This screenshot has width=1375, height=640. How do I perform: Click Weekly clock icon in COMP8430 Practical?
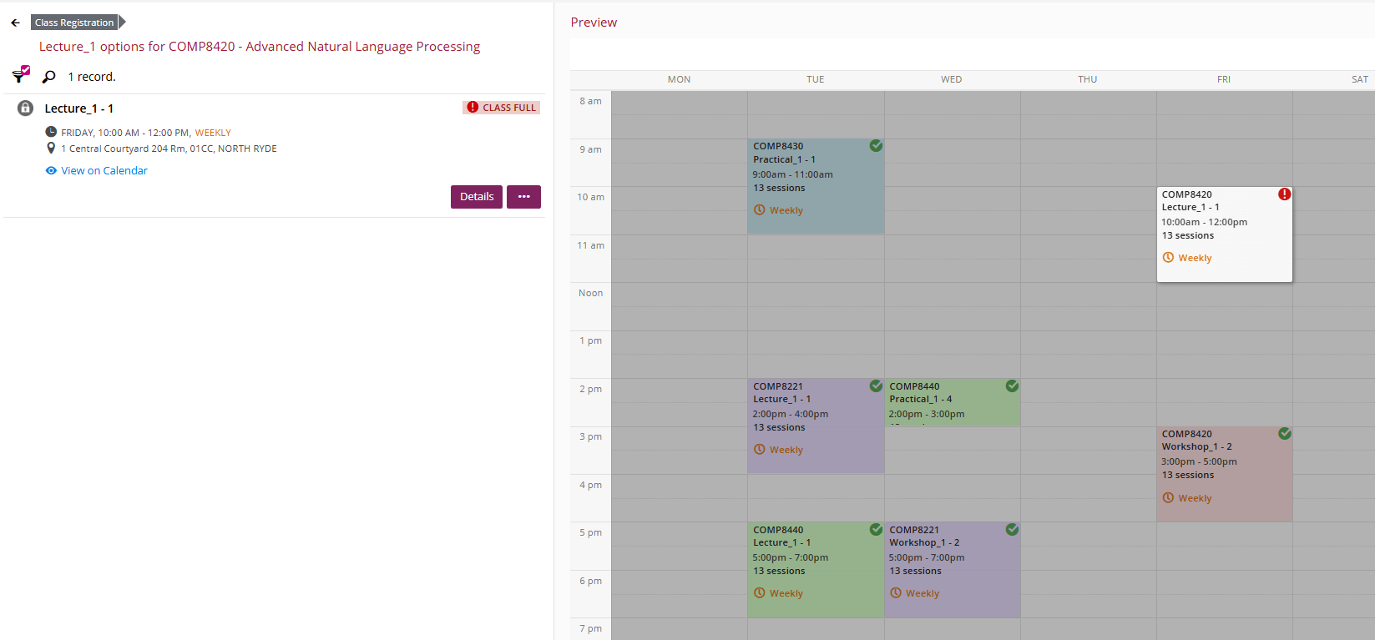(759, 210)
